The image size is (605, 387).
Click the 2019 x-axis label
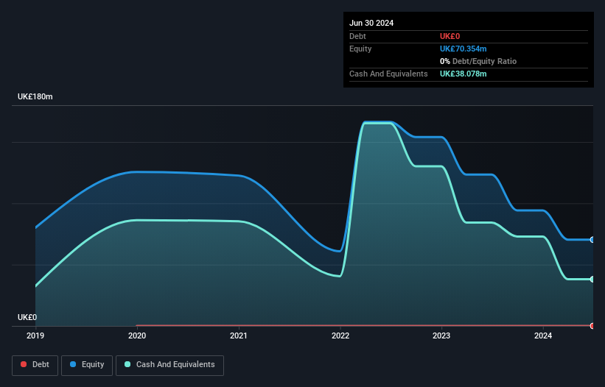pos(35,335)
